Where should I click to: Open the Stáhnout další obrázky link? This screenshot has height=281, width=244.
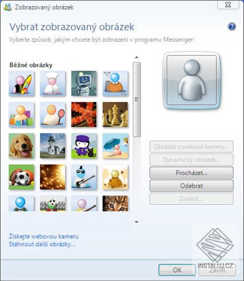point(42,244)
